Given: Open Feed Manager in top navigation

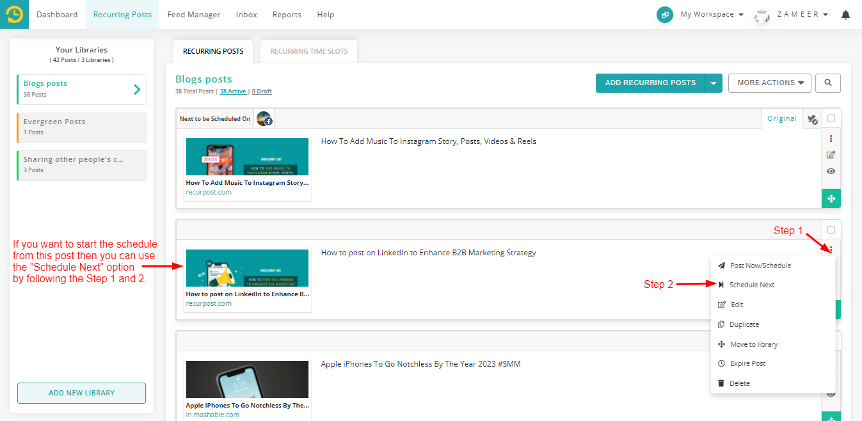Looking at the screenshot, I should click(194, 15).
